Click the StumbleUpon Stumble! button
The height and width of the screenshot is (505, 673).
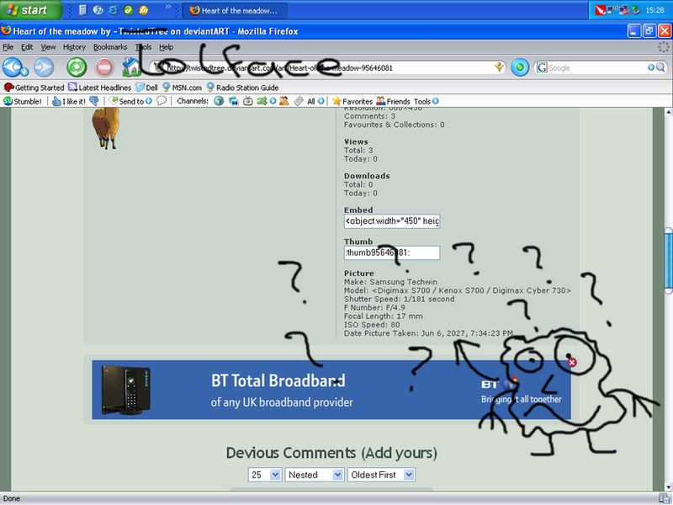coord(23,101)
